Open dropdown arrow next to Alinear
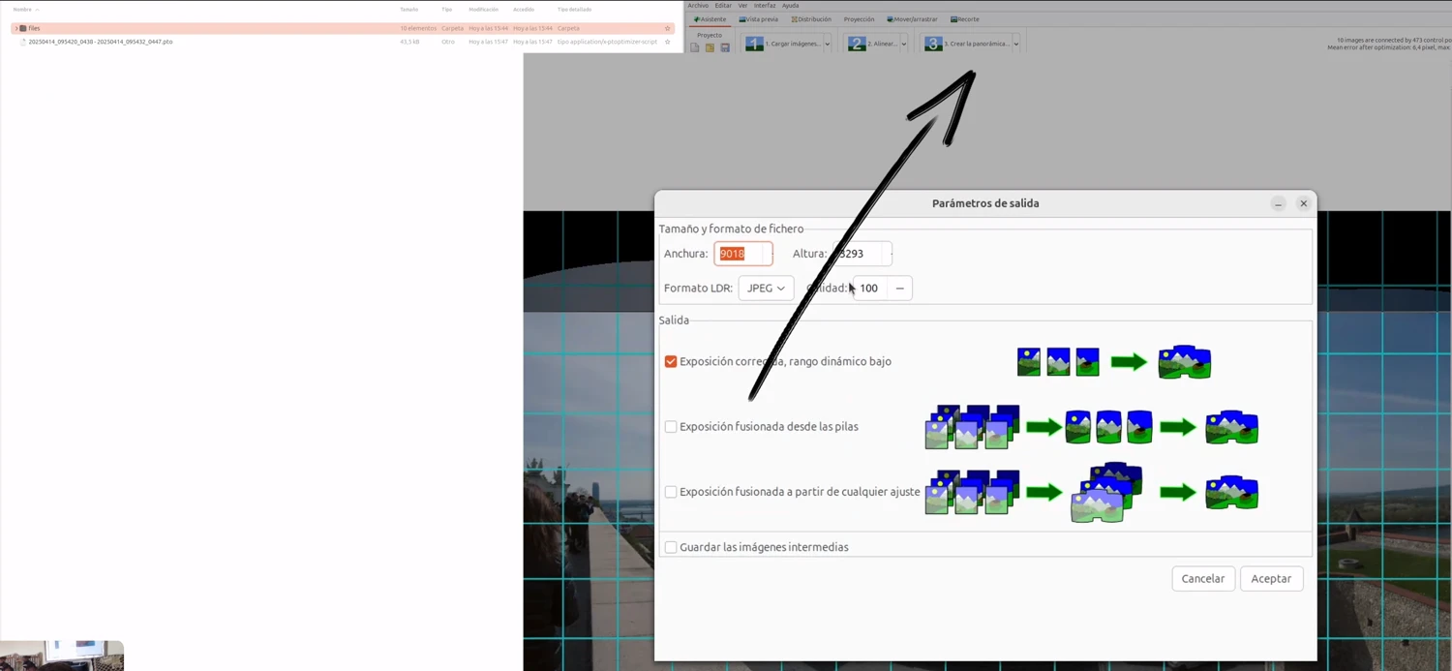 [904, 44]
